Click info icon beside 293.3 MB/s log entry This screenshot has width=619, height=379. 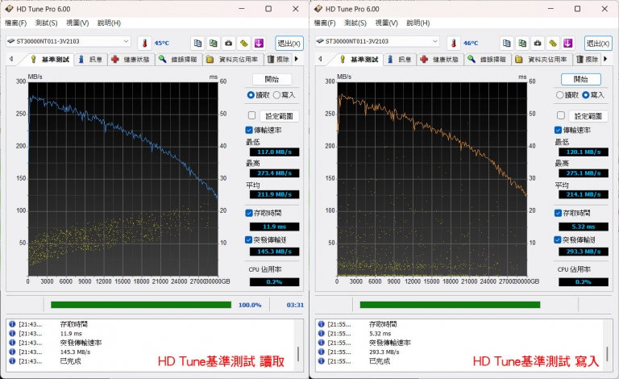pyautogui.click(x=322, y=352)
